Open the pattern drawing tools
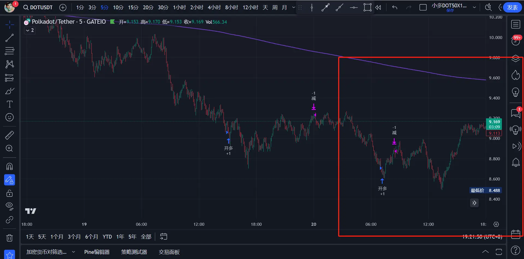The image size is (524, 259). click(x=10, y=64)
